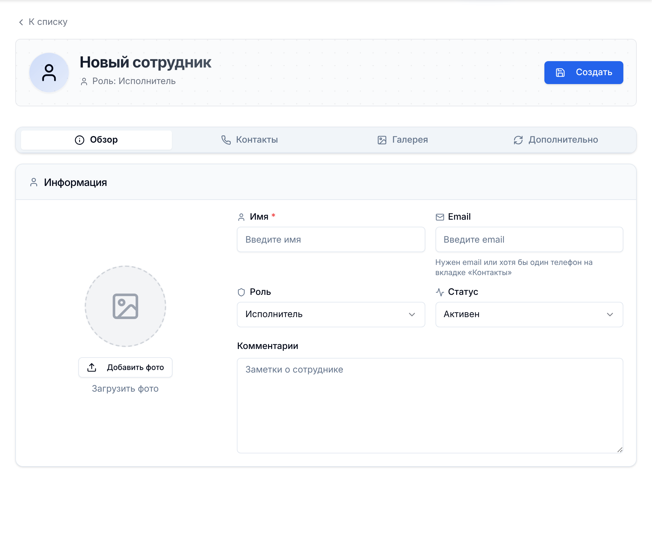Click the Информация section heading
Viewport: 652px width, 533px height.
(75, 182)
